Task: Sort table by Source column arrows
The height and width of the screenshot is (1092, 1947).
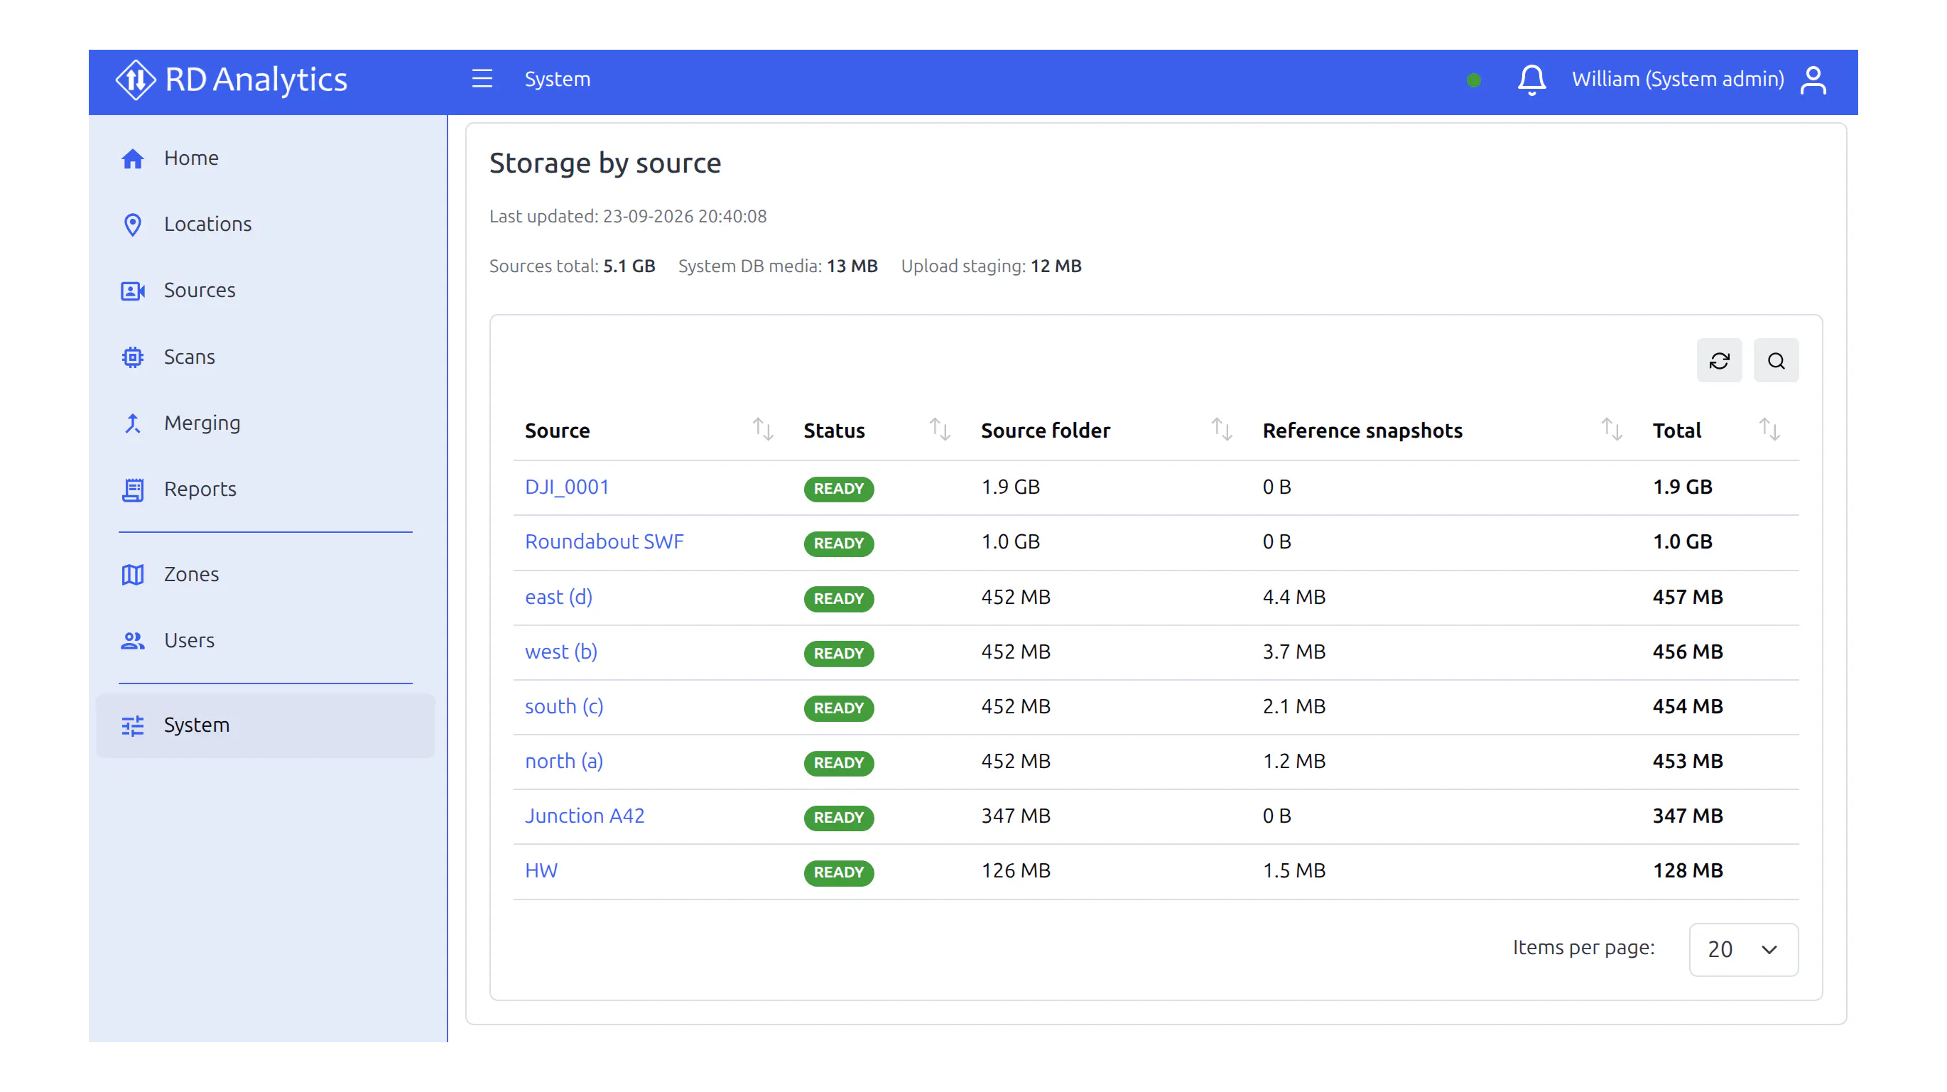Action: coord(763,430)
